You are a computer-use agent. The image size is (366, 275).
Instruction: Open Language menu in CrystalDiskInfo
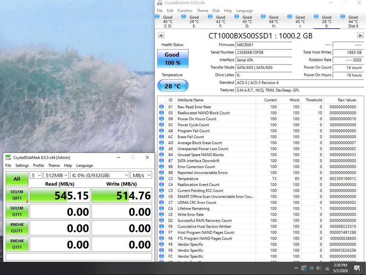coord(244,11)
